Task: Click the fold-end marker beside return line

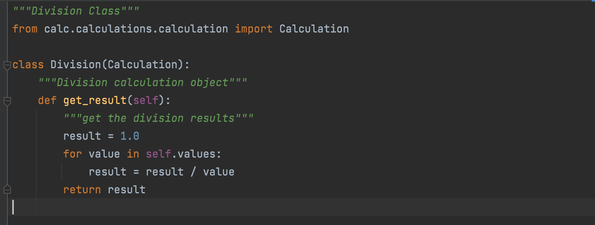Action: 7,189
